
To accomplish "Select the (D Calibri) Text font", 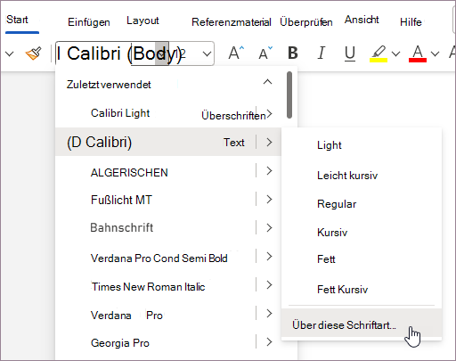I will [x=156, y=142].
